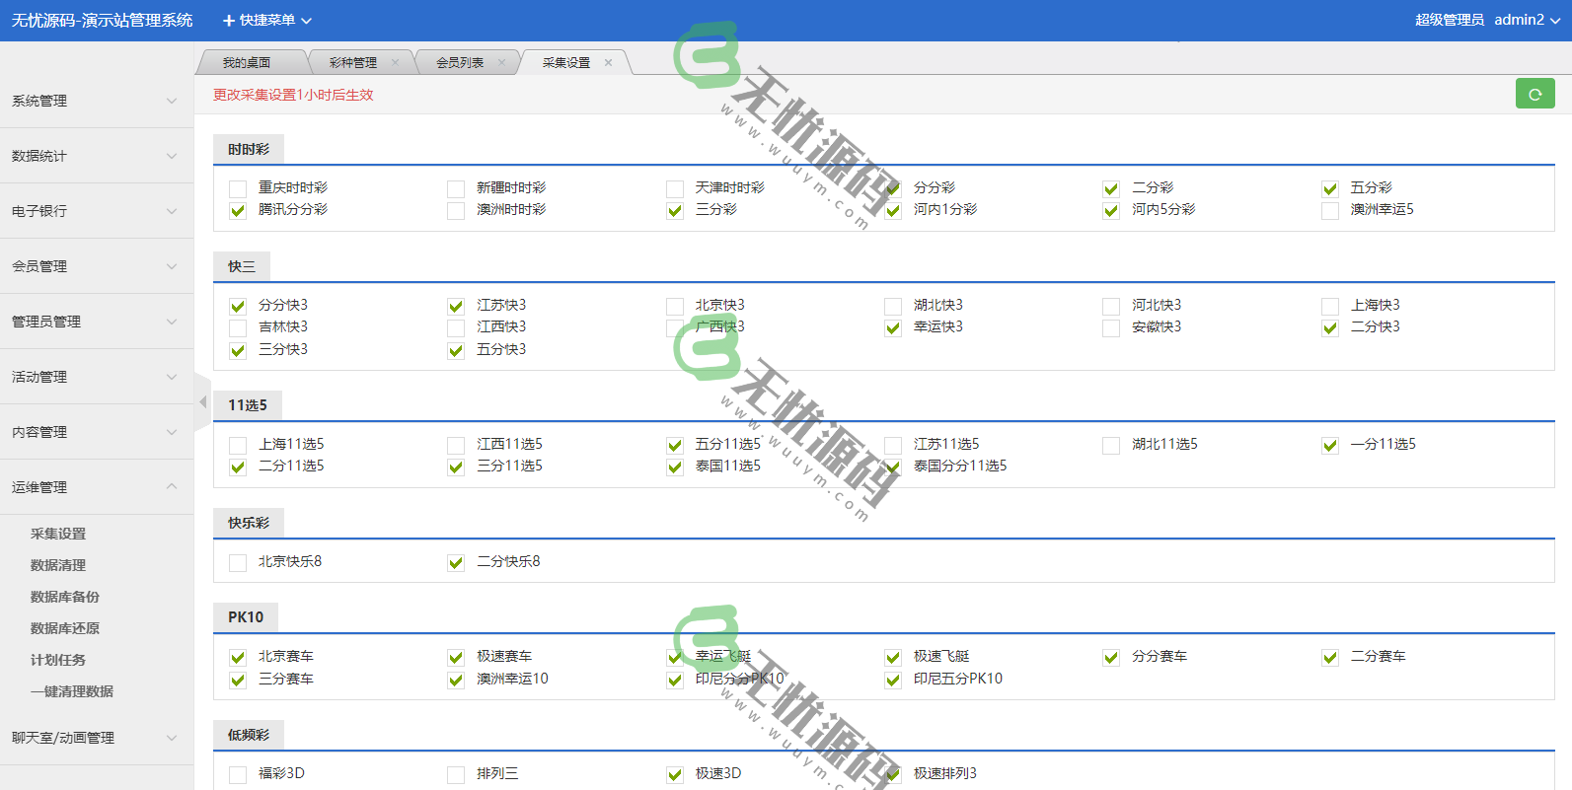Image resolution: width=1572 pixels, height=790 pixels.
Task: Click the 无忧源码-演示站管理系统 title
Action: point(102,21)
